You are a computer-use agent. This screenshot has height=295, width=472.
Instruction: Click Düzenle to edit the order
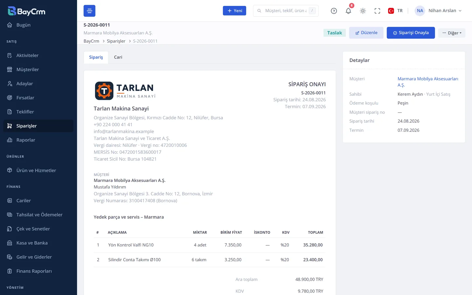click(366, 33)
